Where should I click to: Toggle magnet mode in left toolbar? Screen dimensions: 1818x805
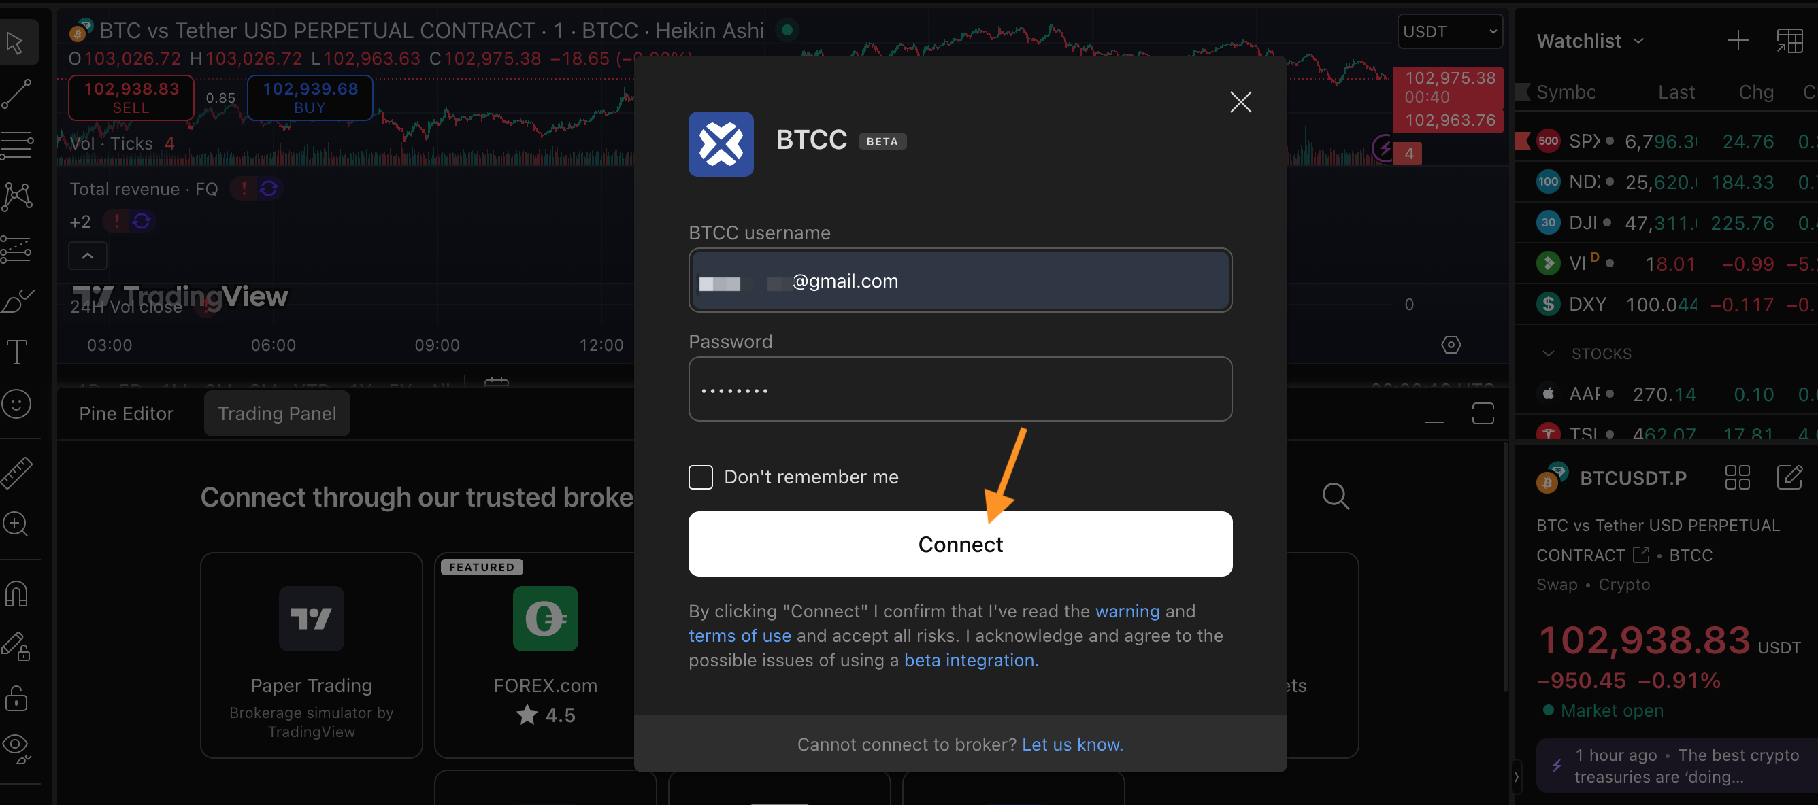tap(17, 594)
